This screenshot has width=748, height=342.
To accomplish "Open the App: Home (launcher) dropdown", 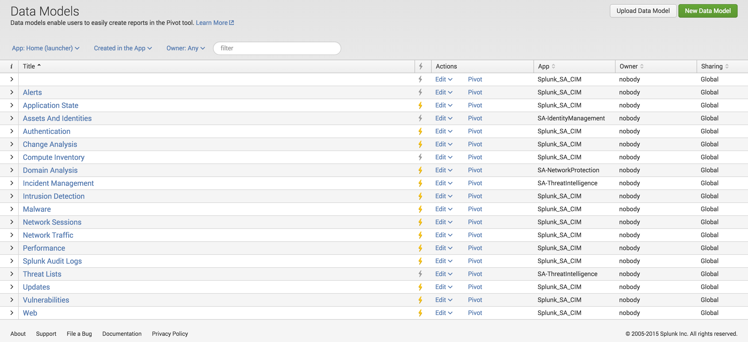I will [x=46, y=48].
